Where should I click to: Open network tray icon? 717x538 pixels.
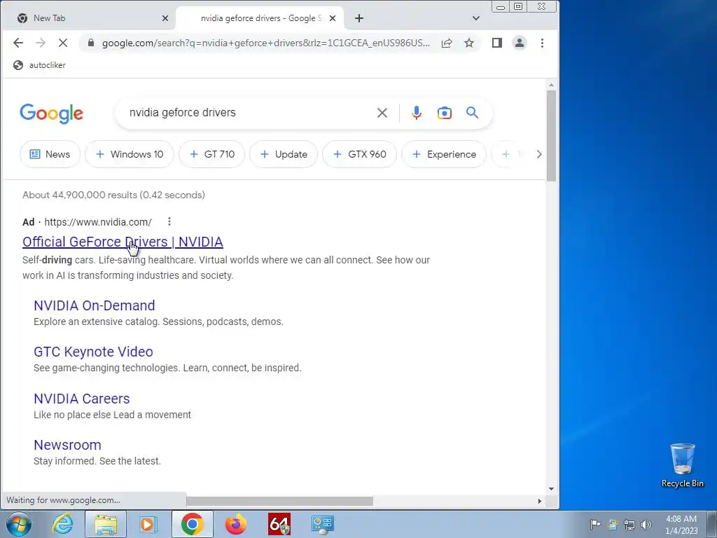pyautogui.click(x=629, y=525)
